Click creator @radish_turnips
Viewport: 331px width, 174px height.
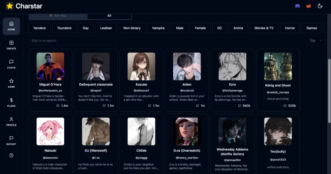tap(278, 92)
